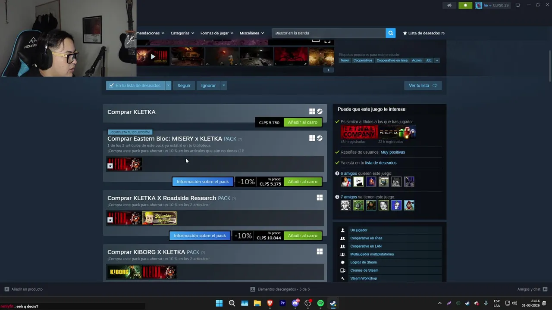Open the 'Muy positivas' reviews link
Screen dimensions: 552x310
393,152
